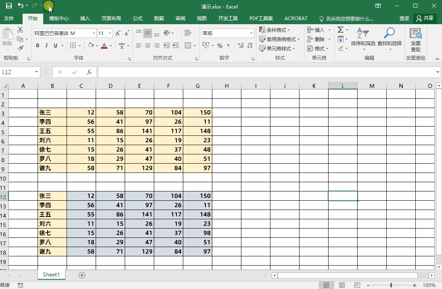Click the Increase Indent icon

click(176, 45)
